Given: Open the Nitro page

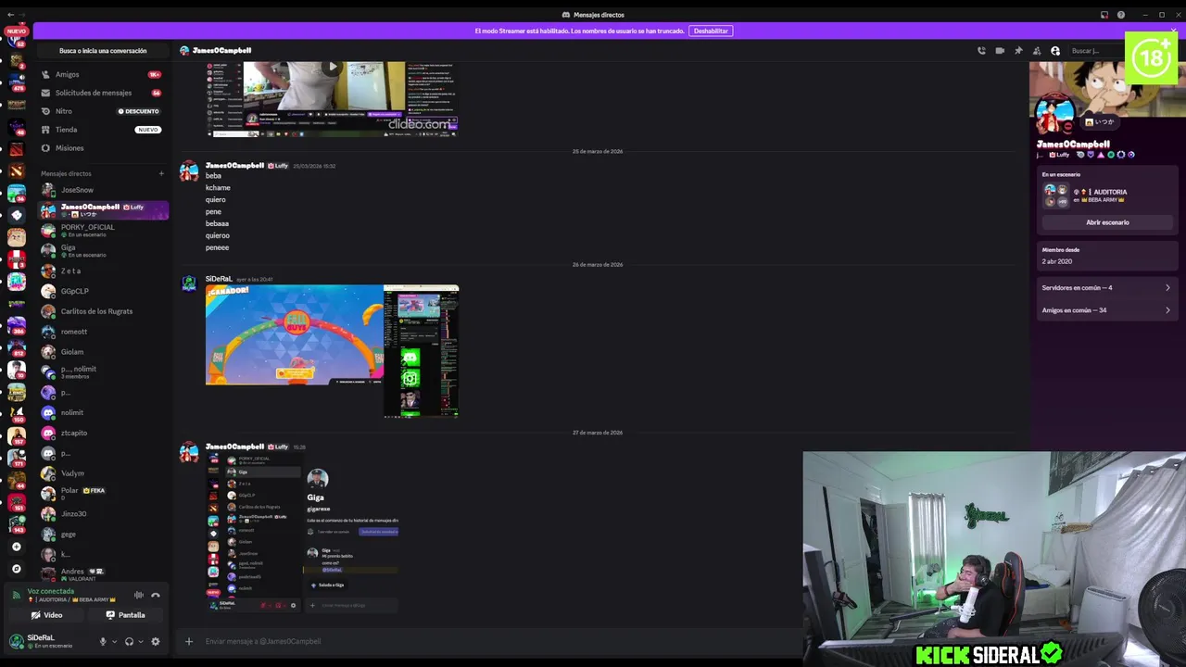Looking at the screenshot, I should [102, 111].
